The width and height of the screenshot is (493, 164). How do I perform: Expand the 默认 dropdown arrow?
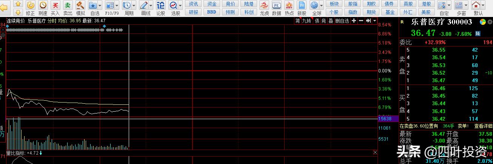tap(484, 6)
